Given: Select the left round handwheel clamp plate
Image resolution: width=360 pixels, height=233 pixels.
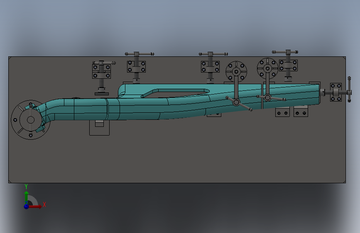Looking at the screenshot, I should coord(236,72).
